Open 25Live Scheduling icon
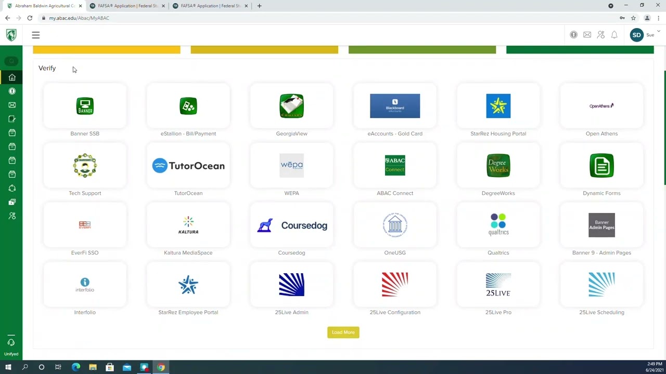Screen dimensions: 666x374 tap(601, 285)
